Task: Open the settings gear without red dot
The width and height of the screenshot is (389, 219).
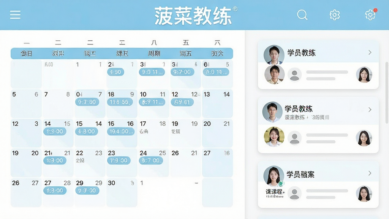Action: [334, 15]
